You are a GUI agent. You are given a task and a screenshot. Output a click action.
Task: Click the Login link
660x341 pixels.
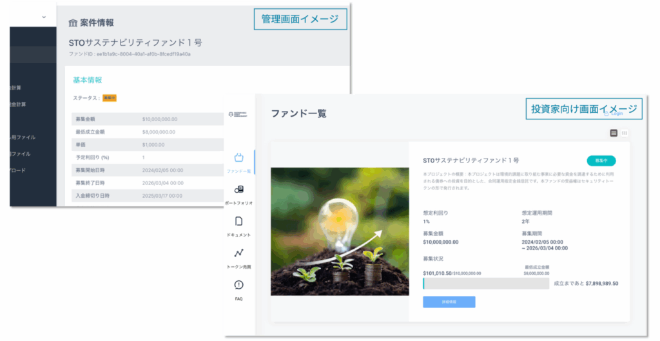[617, 113]
